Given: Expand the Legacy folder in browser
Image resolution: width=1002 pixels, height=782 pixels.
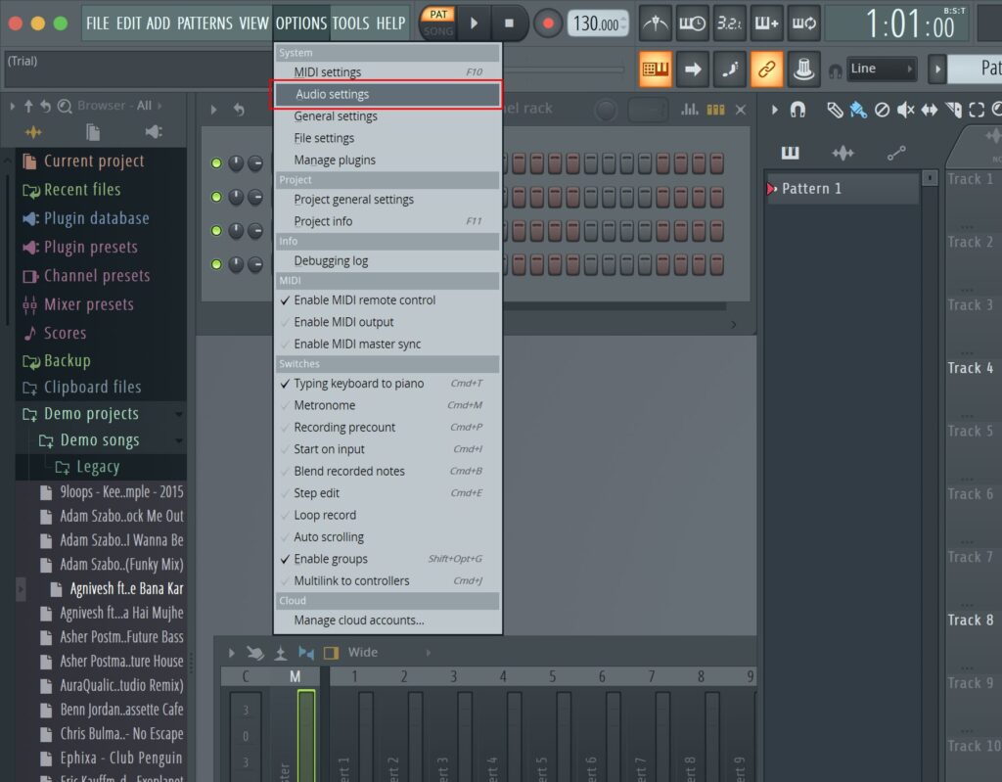Looking at the screenshot, I should [97, 467].
